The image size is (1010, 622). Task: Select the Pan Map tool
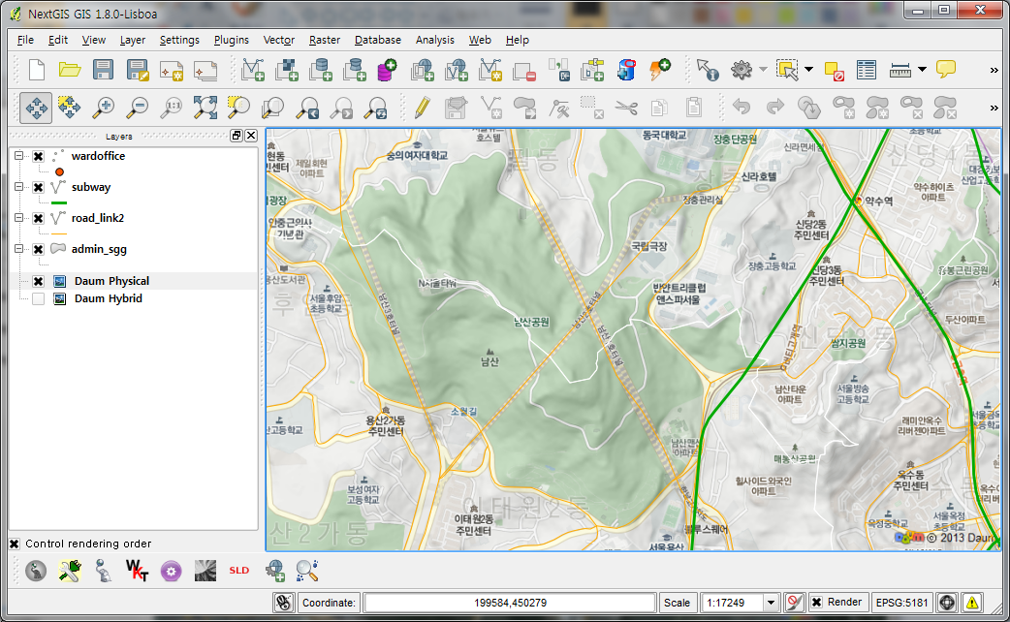click(35, 108)
